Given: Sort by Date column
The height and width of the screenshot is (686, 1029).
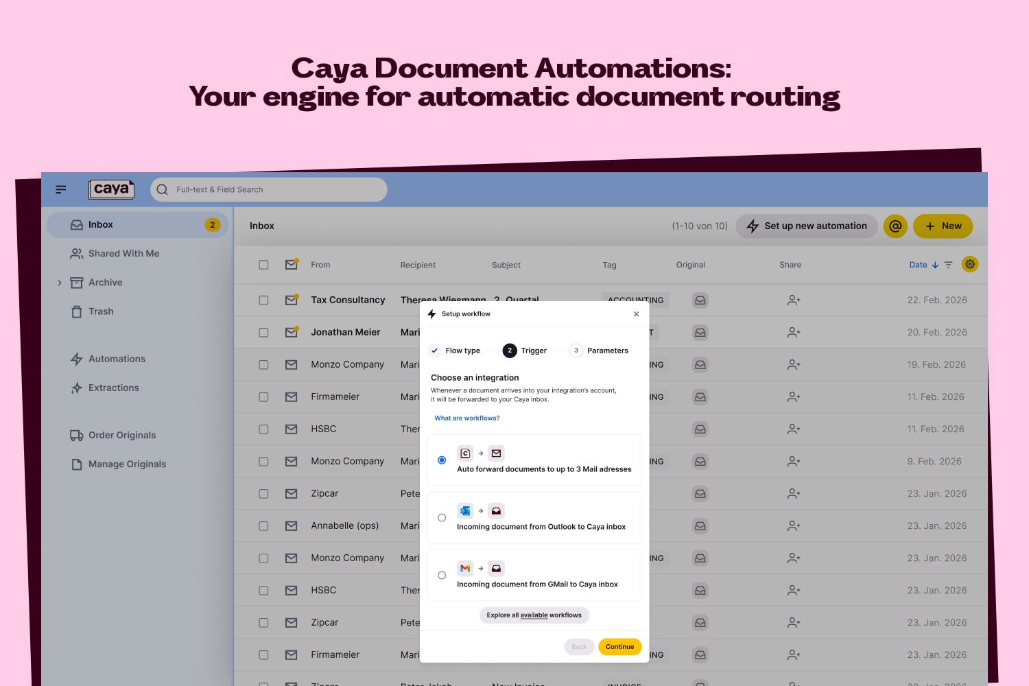Looking at the screenshot, I should [923, 265].
